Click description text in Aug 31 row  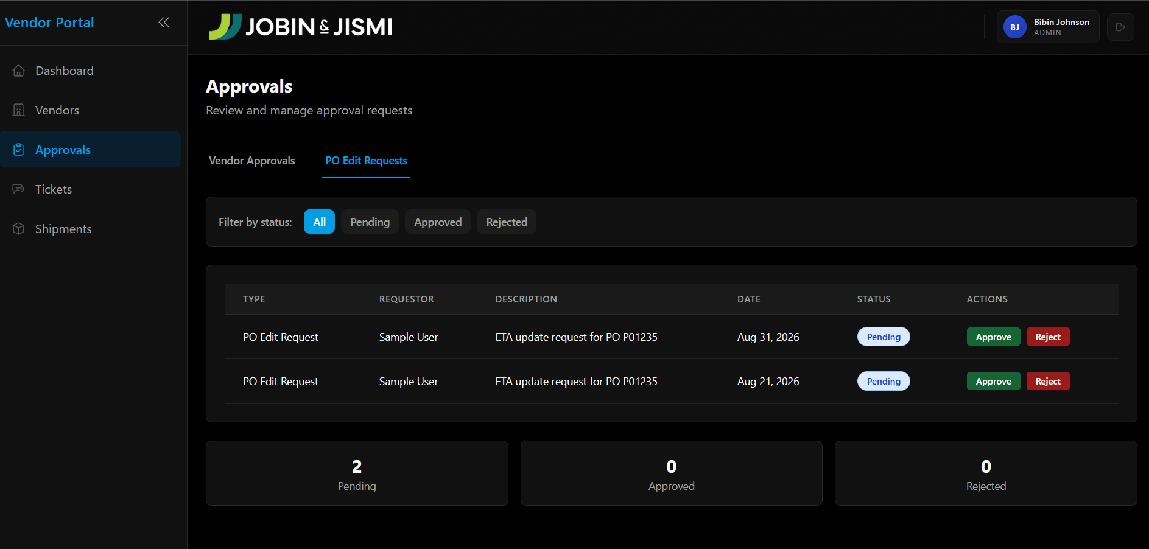576,337
